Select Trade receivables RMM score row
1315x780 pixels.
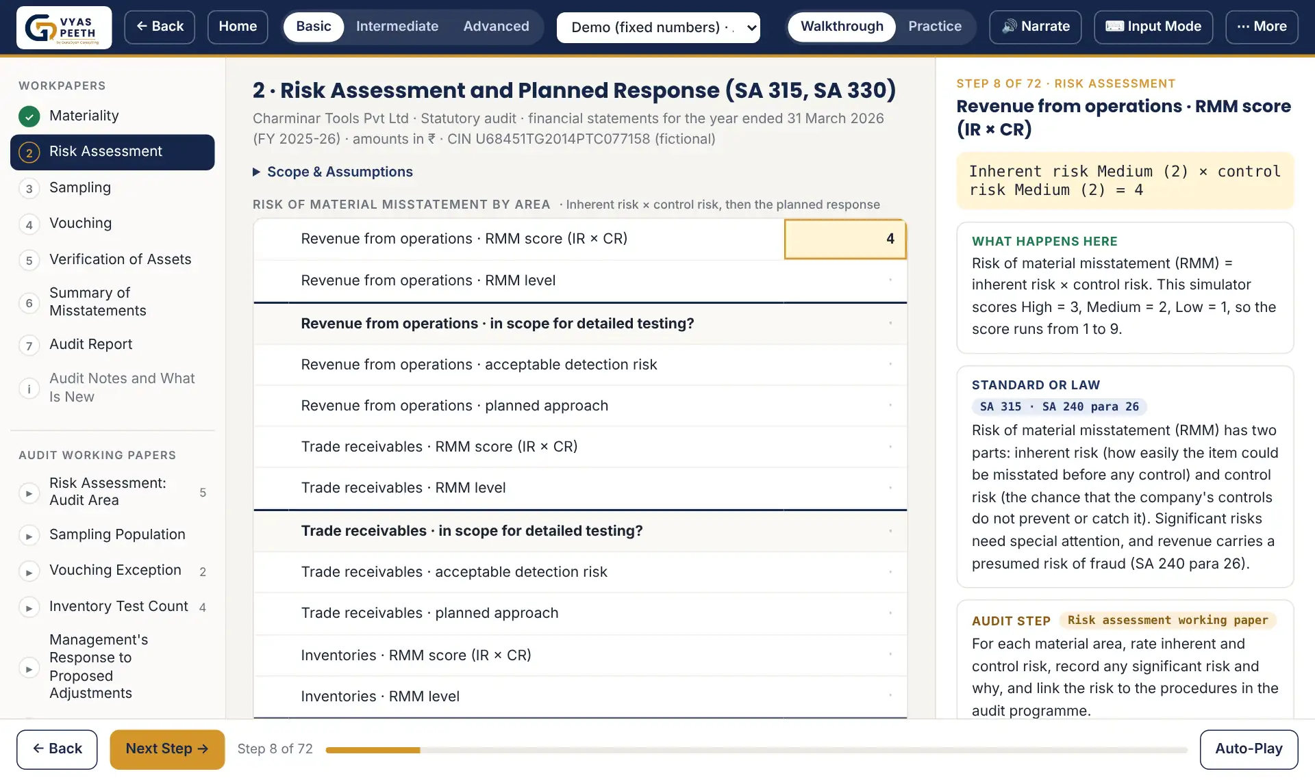(x=580, y=447)
